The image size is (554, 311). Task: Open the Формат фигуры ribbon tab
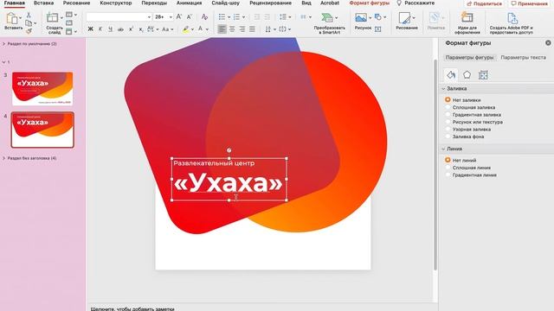click(370, 3)
